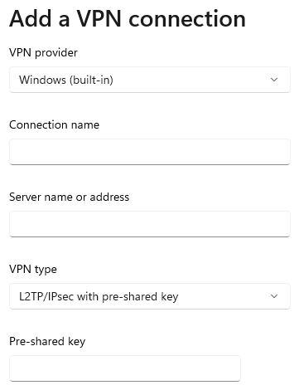The image size is (299, 390).
Task: Click the 'VPN type' label
Action: [33, 270]
